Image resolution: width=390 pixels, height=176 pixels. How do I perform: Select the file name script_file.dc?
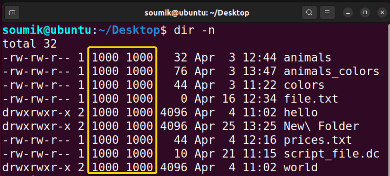[331, 154]
